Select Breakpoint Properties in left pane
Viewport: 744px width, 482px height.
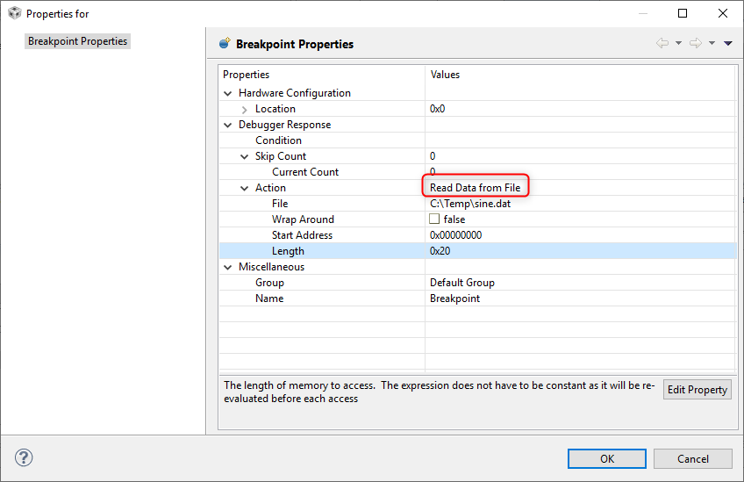[77, 41]
